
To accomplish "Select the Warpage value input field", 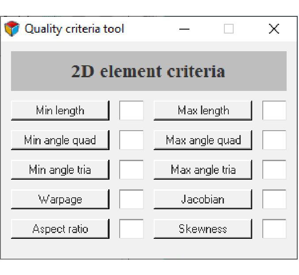I will [x=132, y=200].
